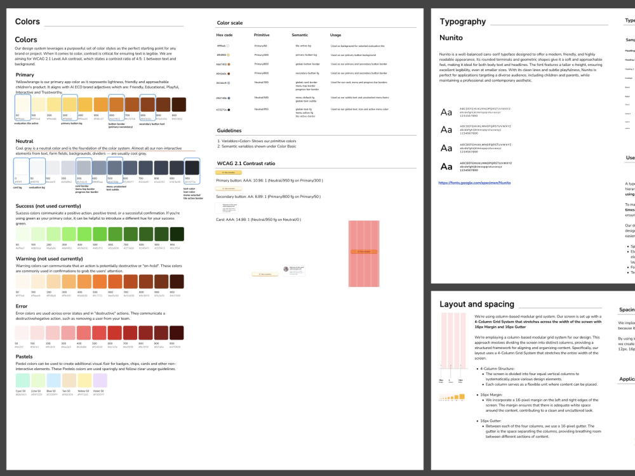Pick the Lime 50 pastel swatch
This screenshot has width=635, height=476.
[38, 380]
